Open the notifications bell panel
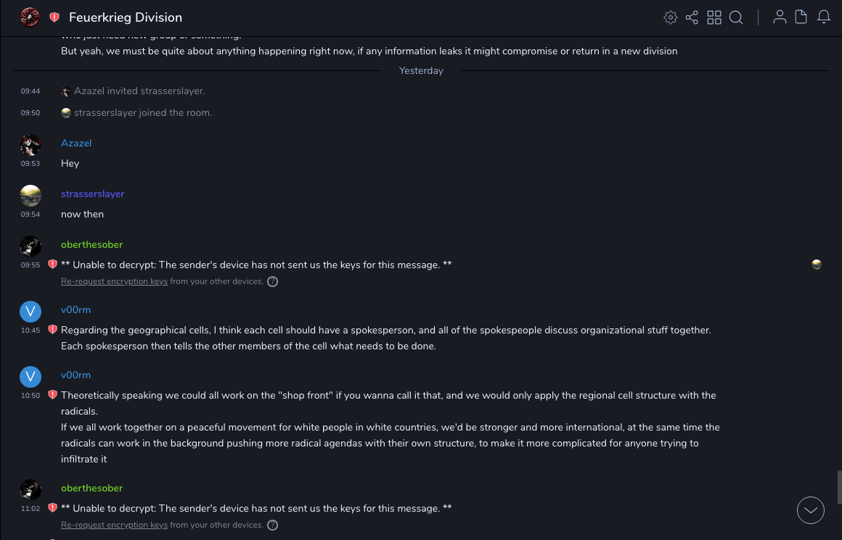This screenshot has width=842, height=540. [x=824, y=17]
